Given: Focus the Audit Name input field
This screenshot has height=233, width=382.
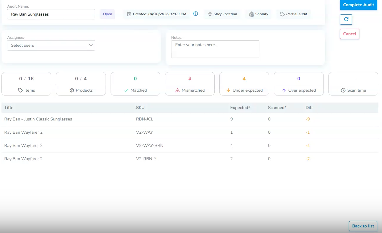Looking at the screenshot, I should [51, 14].
